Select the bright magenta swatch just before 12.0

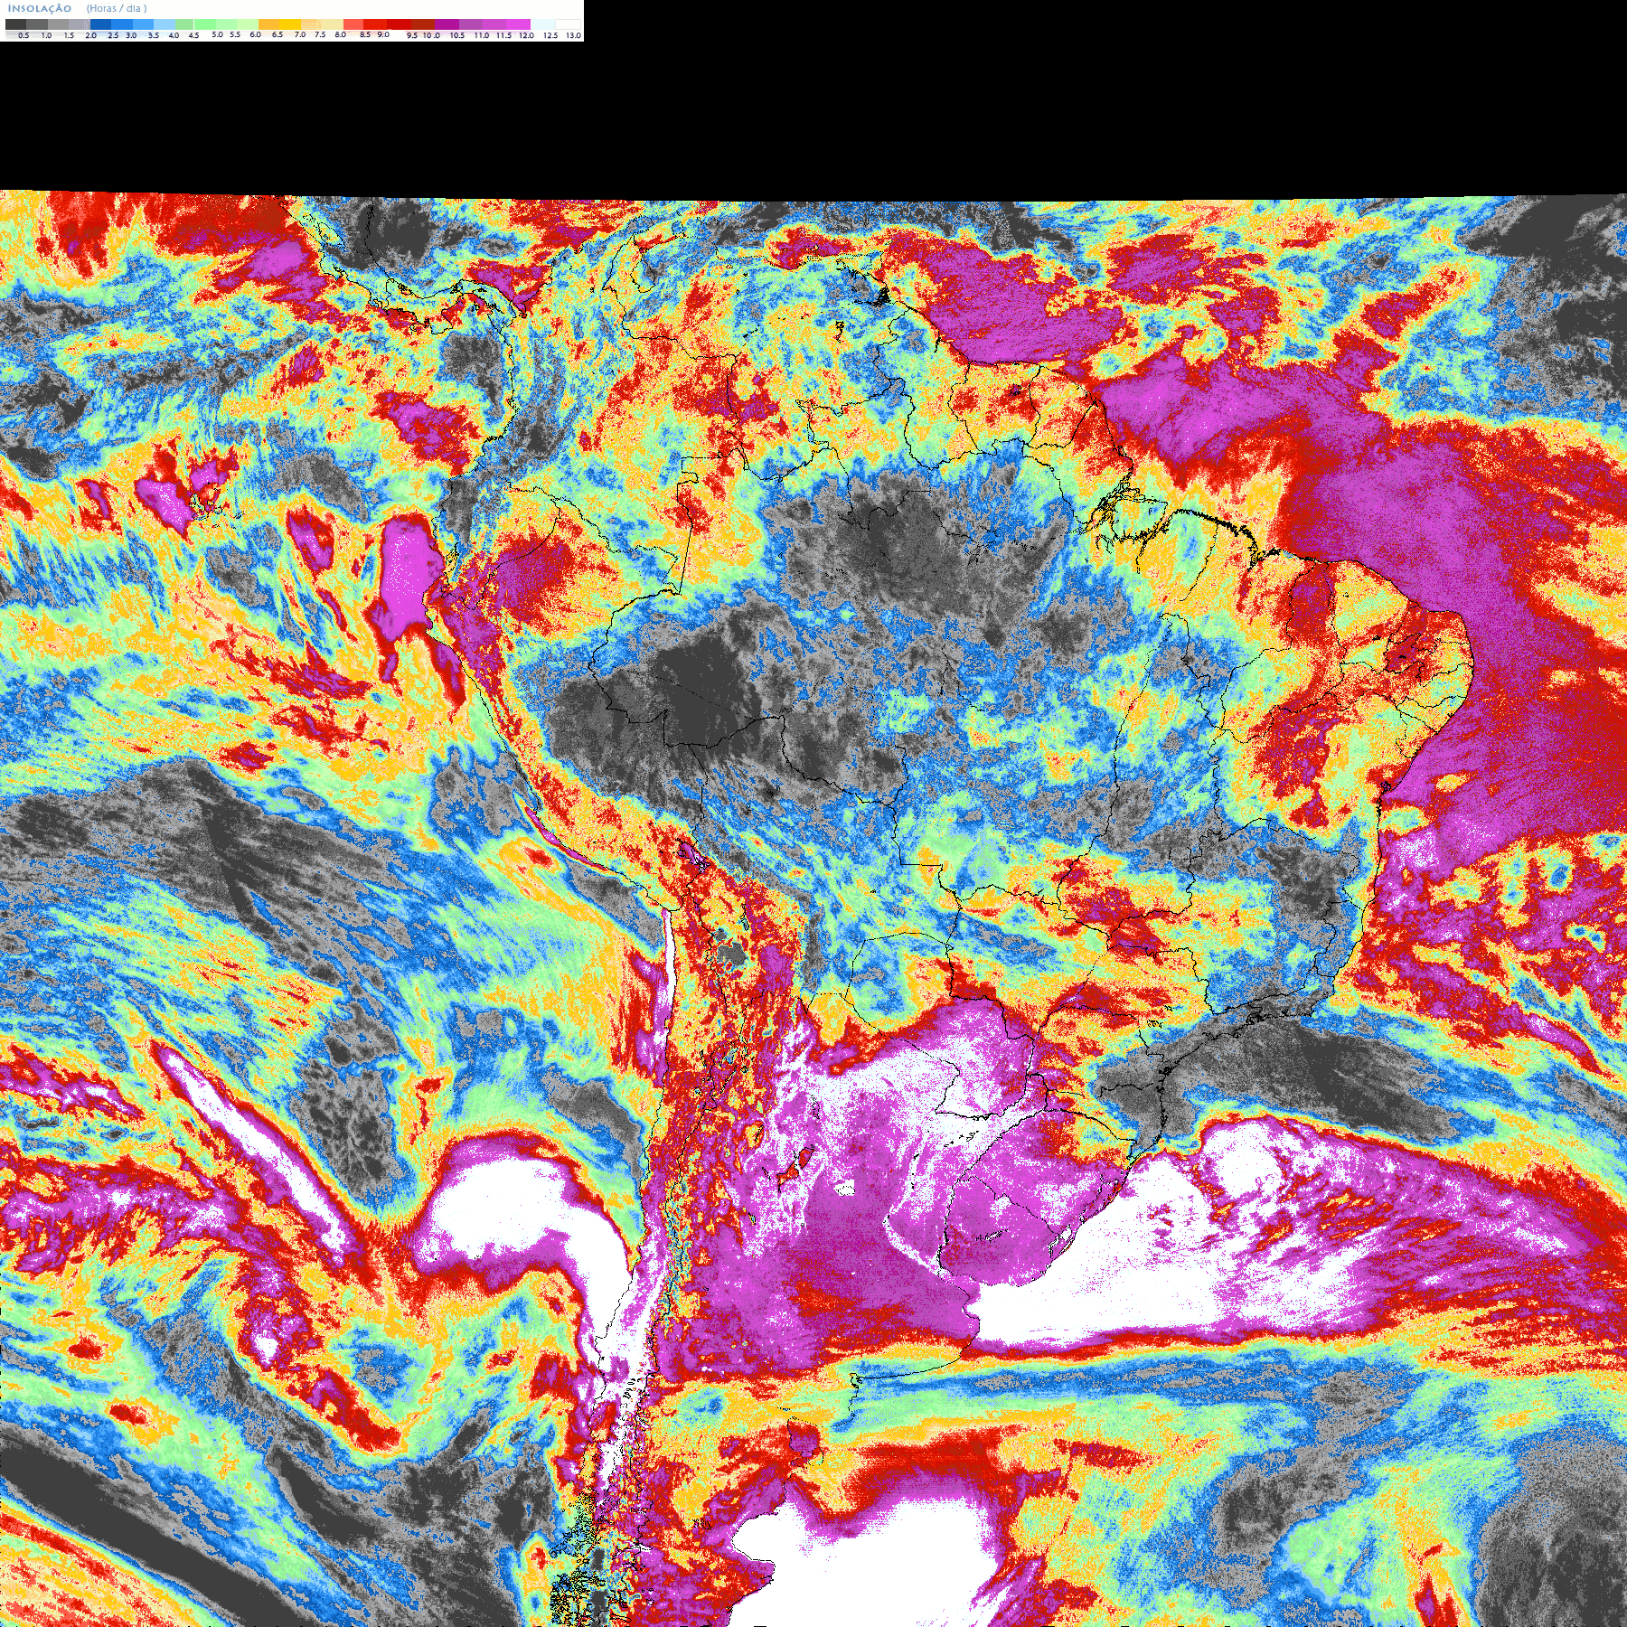[x=518, y=24]
